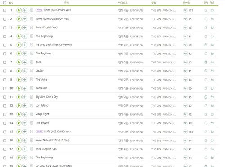Open THE SIN : VANISH album in The Beyond row
Viewport: 225px width, 167px height.
(163, 123)
